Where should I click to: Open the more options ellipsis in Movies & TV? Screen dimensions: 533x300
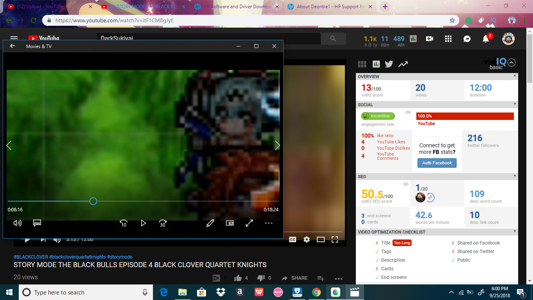(x=269, y=223)
